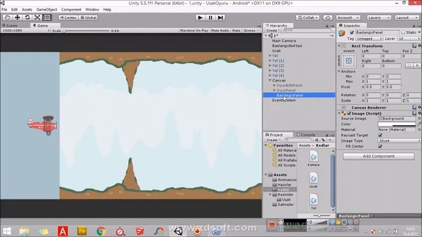Open Unity from taskbar
The height and width of the screenshot is (237, 422).
(178, 231)
